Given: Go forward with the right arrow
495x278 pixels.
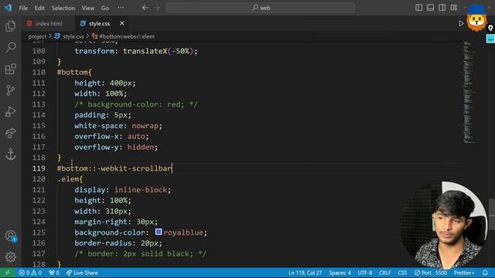Looking at the screenshot, I should 157,8.
